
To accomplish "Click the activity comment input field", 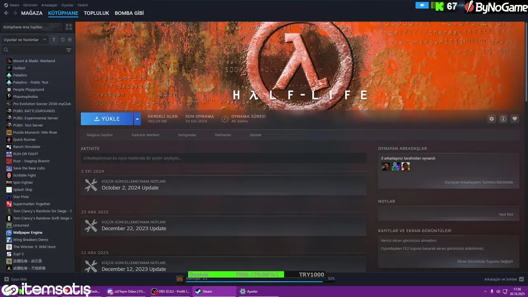I will tap(224, 158).
